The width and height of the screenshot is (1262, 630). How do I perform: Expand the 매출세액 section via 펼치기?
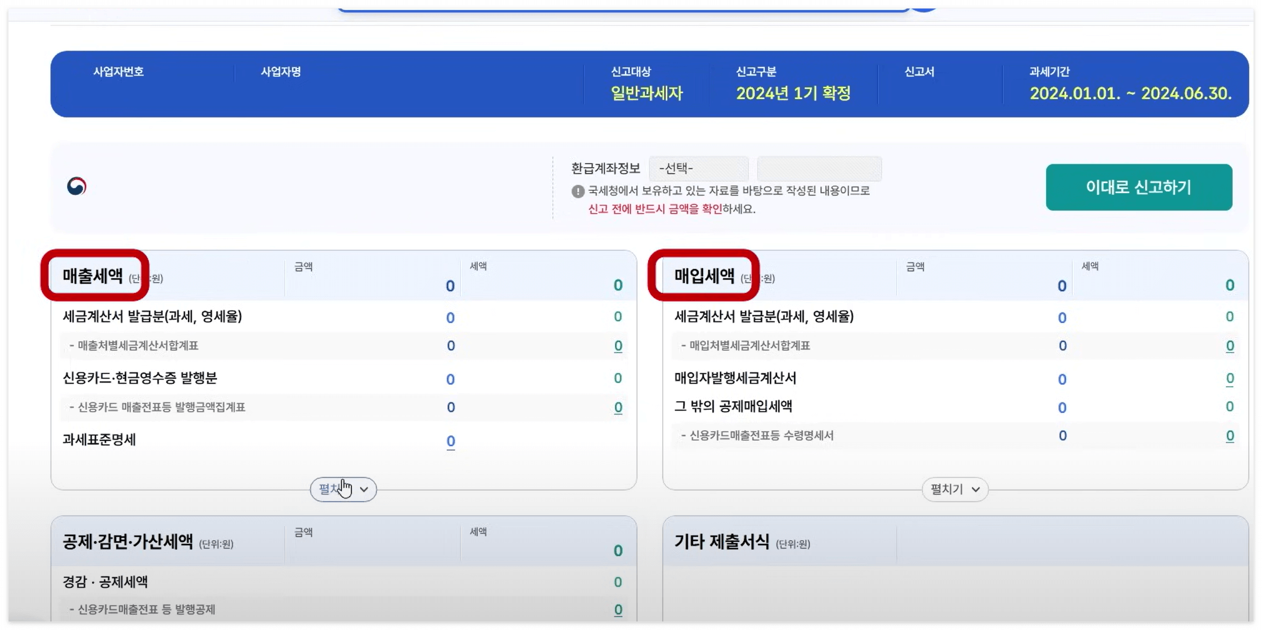[342, 488]
